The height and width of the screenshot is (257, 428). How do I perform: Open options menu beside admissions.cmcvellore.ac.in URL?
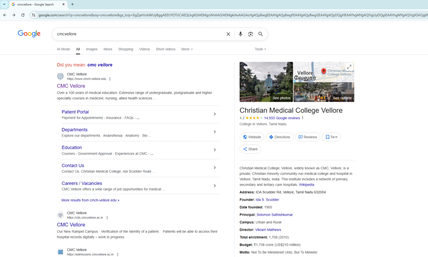click(117, 254)
